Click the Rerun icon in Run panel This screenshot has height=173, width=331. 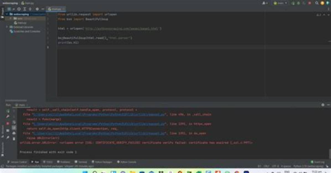point(8,111)
